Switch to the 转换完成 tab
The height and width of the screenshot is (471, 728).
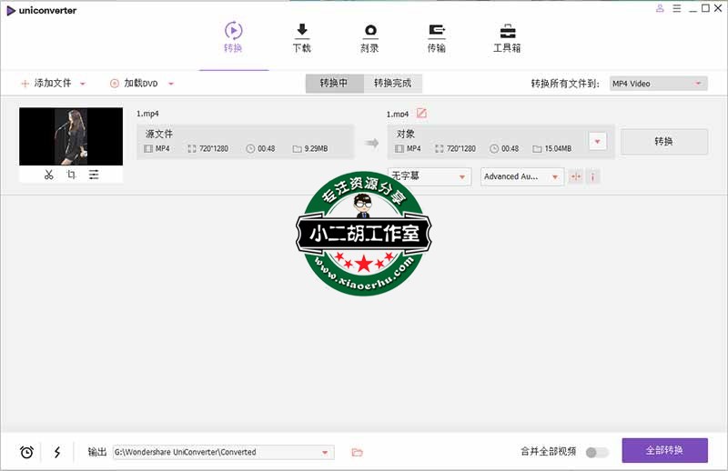click(x=392, y=84)
